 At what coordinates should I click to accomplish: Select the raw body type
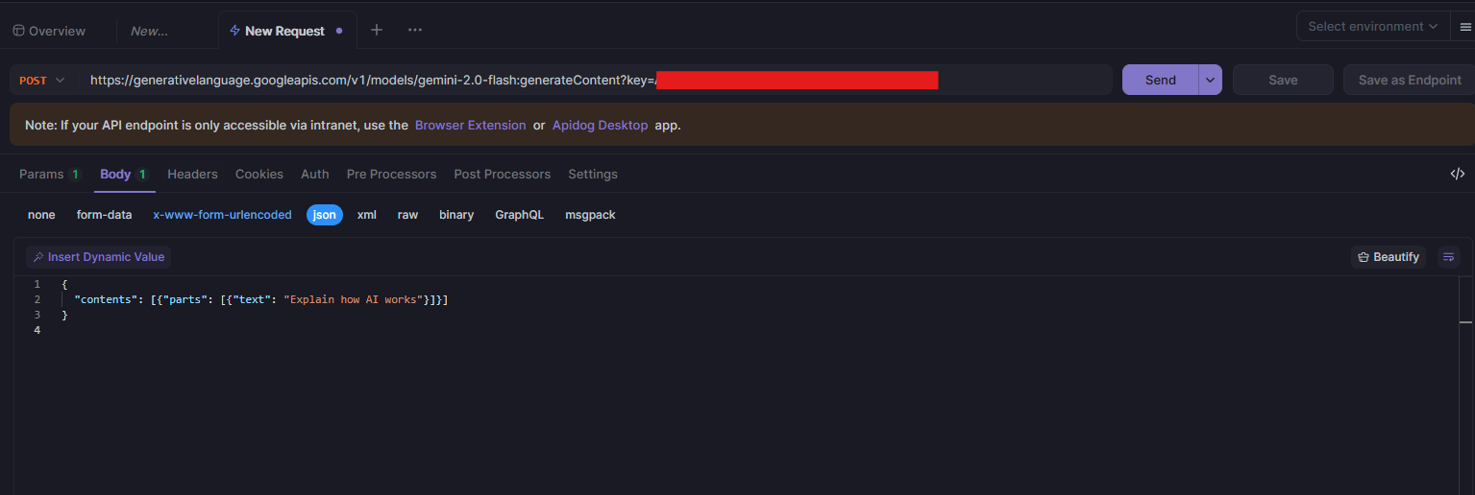(x=407, y=215)
